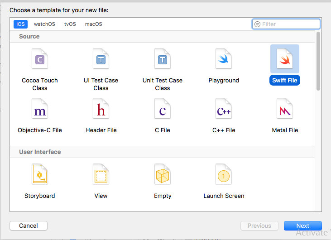
Task: Click the Previous button
Action: tap(259, 226)
